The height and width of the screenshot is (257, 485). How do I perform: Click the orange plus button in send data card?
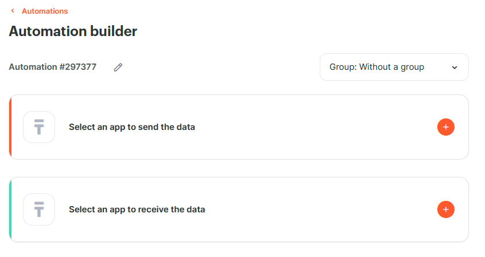[446, 127]
